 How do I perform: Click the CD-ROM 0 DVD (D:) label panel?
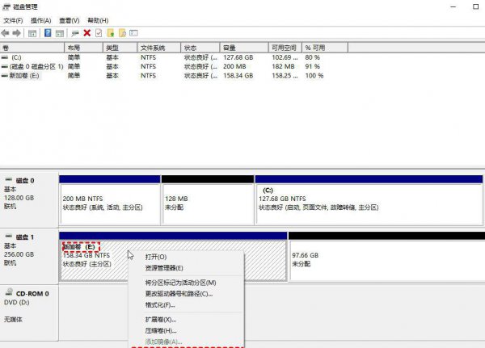pos(29,312)
